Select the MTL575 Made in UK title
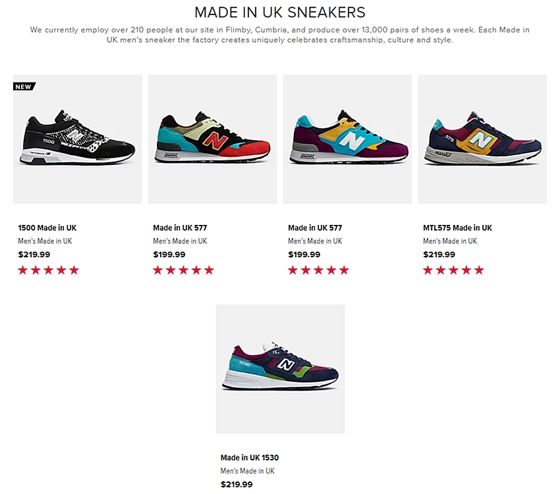The width and height of the screenshot is (560, 494). pos(457,228)
